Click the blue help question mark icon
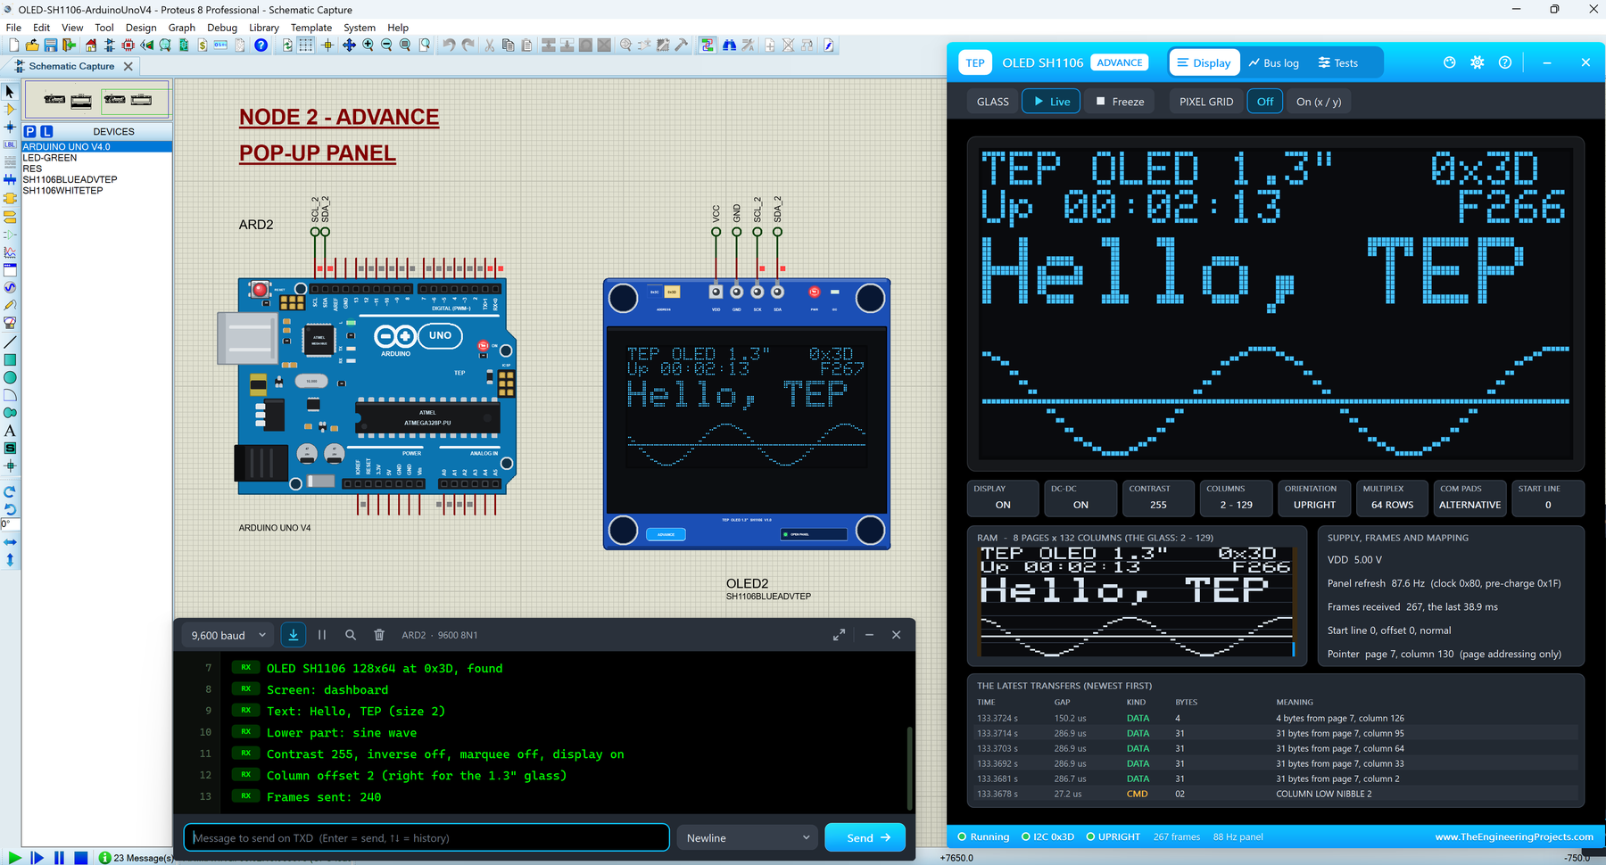Viewport: 1606px width, 865px height. tap(261, 45)
